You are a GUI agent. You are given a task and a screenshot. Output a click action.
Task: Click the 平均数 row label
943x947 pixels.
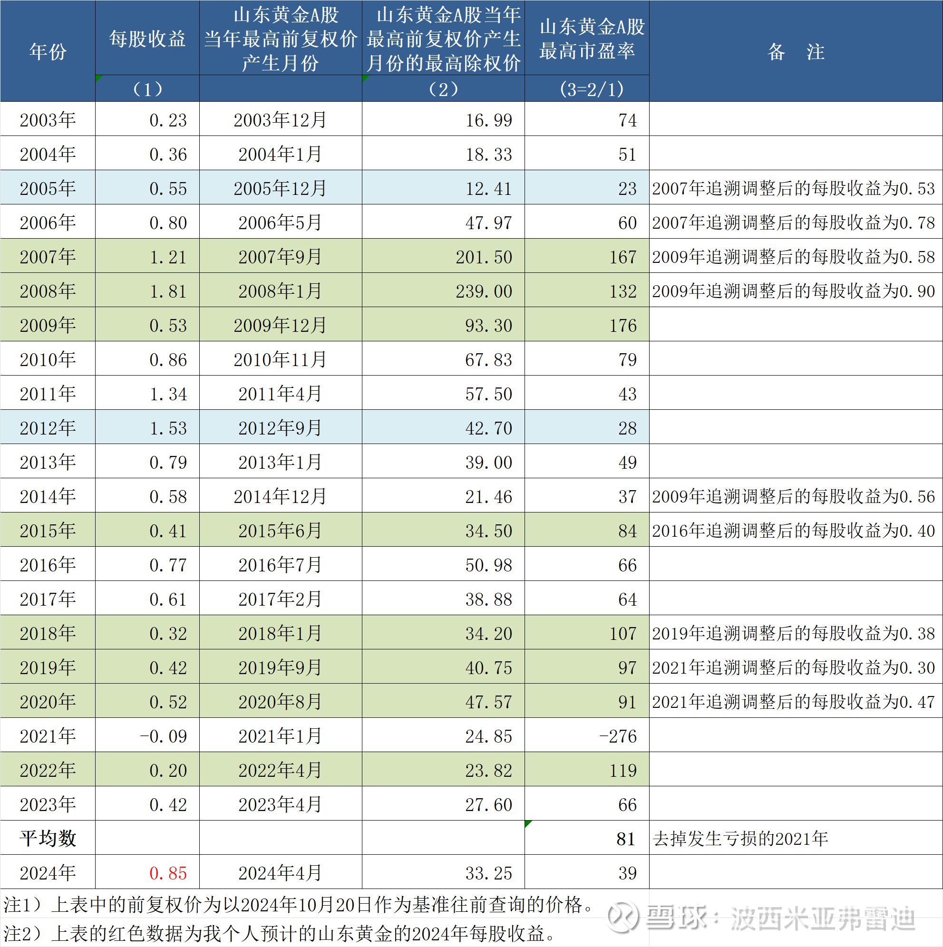click(47, 838)
